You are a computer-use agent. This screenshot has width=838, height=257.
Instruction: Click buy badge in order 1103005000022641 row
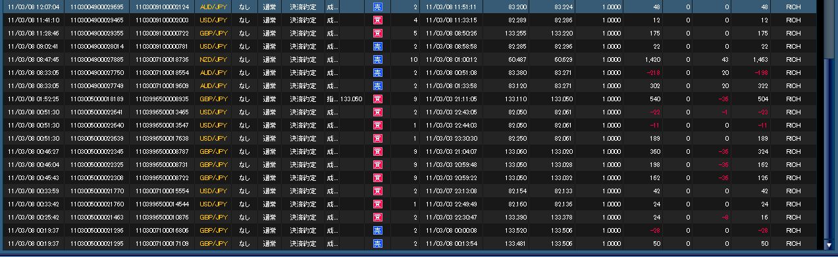[x=377, y=112]
